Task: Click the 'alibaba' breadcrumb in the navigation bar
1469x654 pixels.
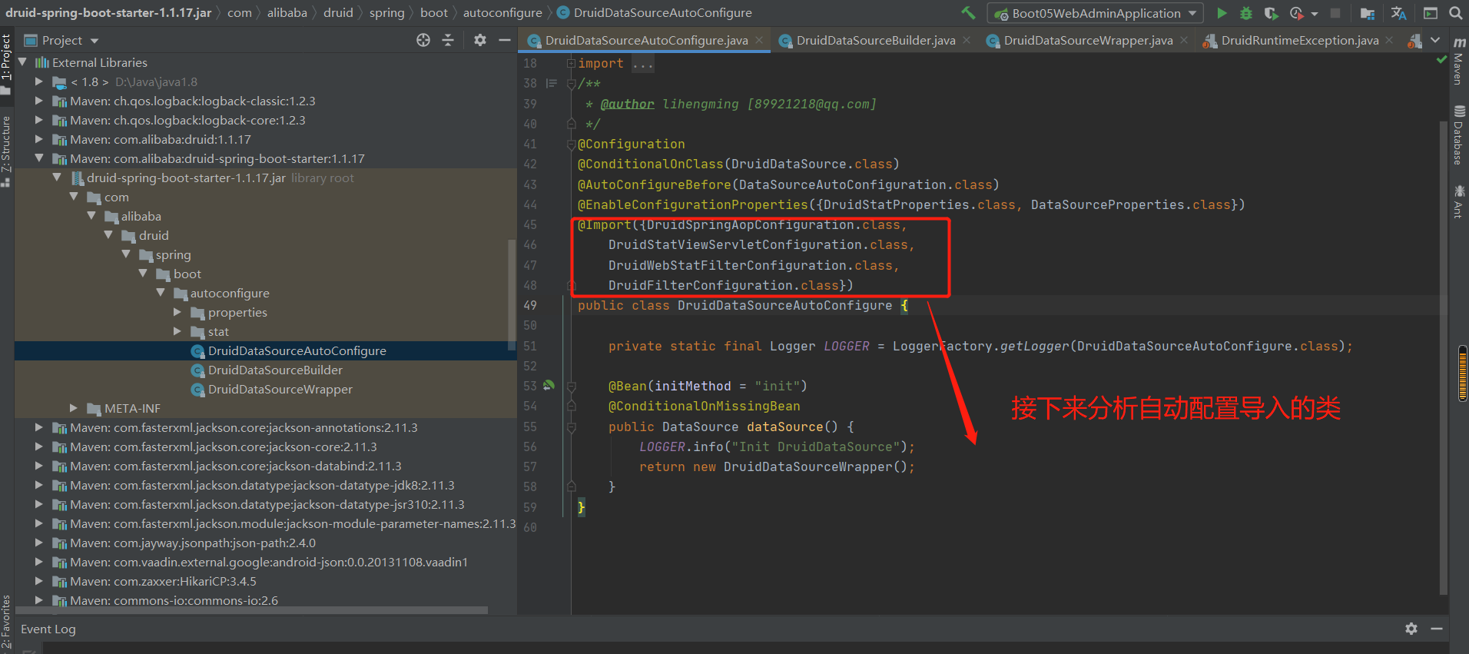Action: (x=287, y=13)
